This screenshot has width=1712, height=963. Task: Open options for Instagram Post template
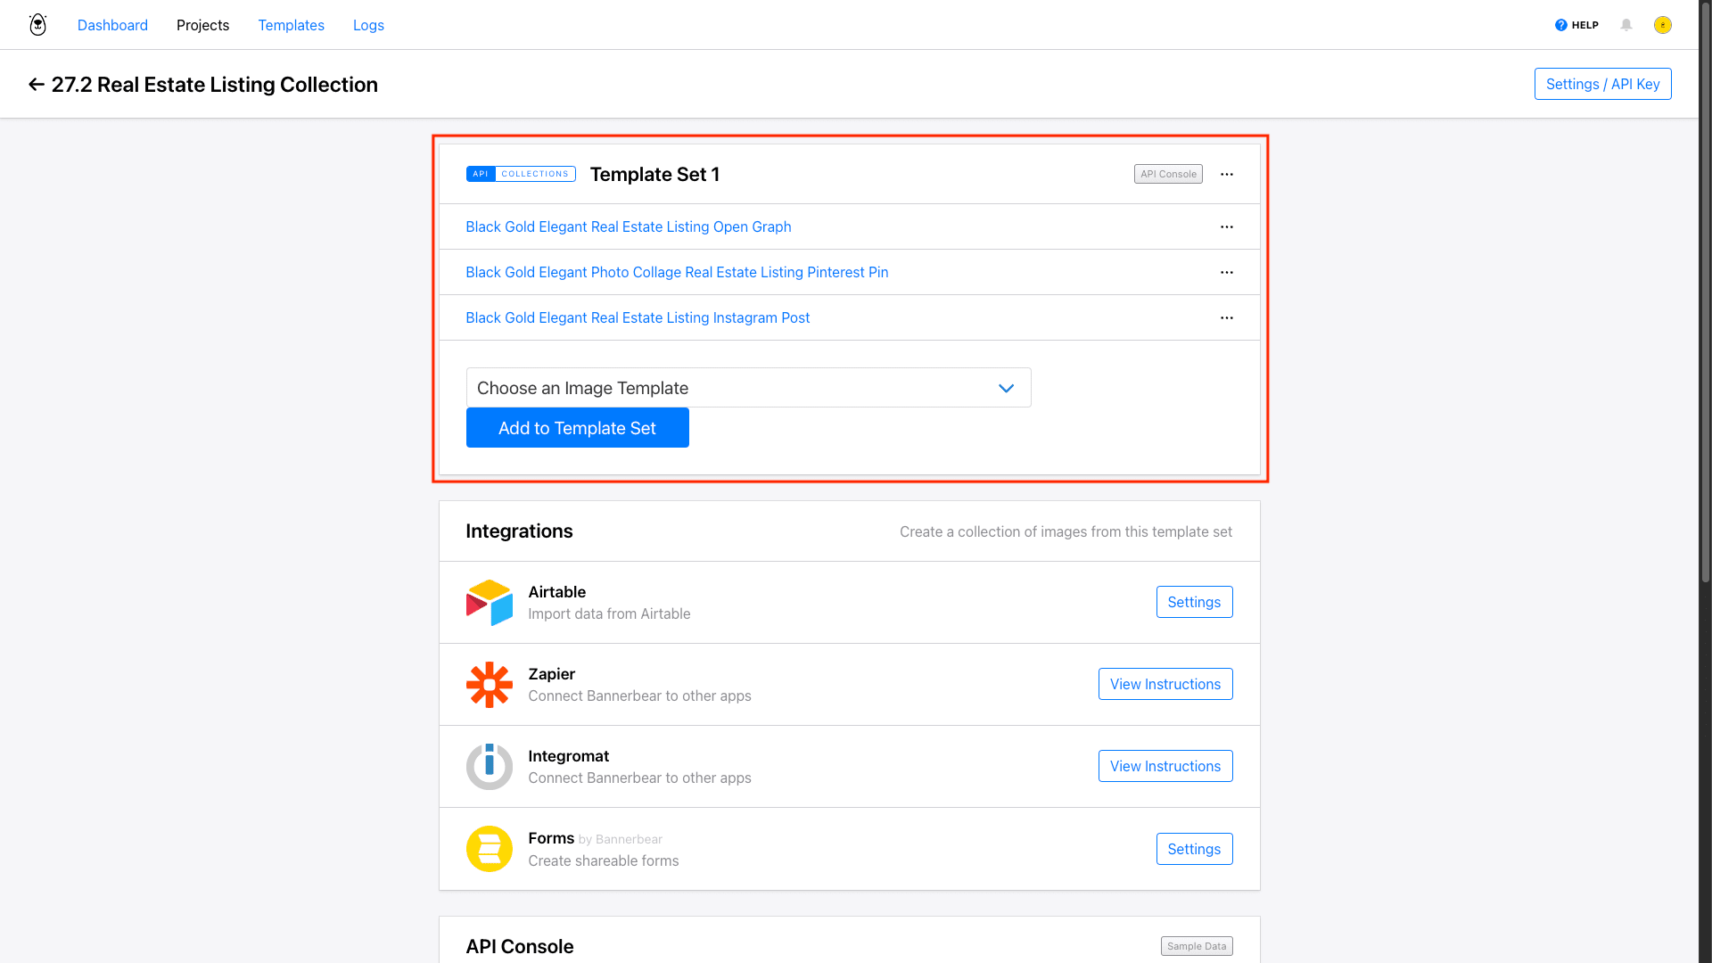1227,318
